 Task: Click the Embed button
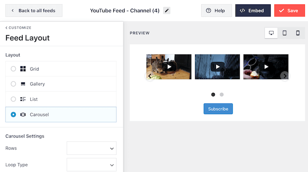tap(253, 10)
